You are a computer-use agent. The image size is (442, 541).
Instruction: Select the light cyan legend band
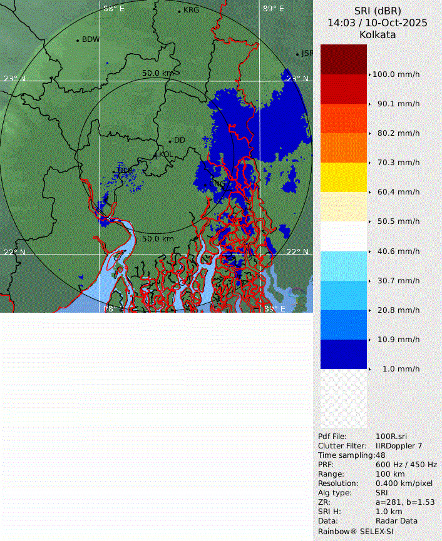pos(343,266)
